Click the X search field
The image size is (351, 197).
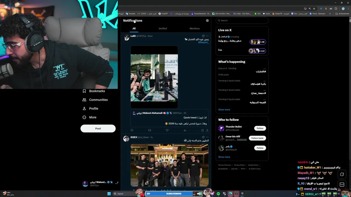242,21
